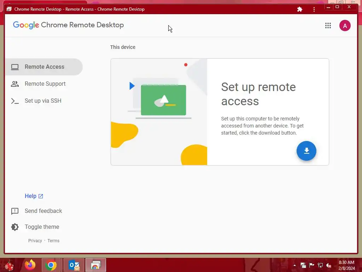
Task: Click the window title bar app icon
Action: click(x=9, y=9)
